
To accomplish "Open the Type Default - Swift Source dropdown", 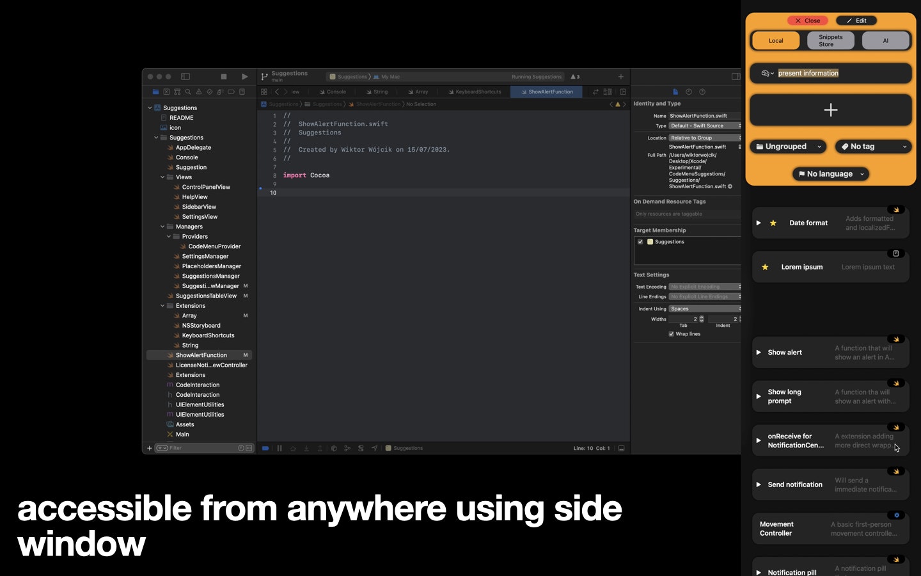I will coord(705,126).
